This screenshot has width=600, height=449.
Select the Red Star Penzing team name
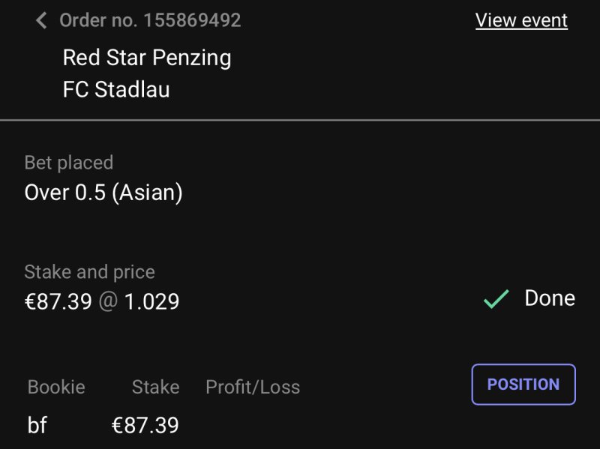147,58
